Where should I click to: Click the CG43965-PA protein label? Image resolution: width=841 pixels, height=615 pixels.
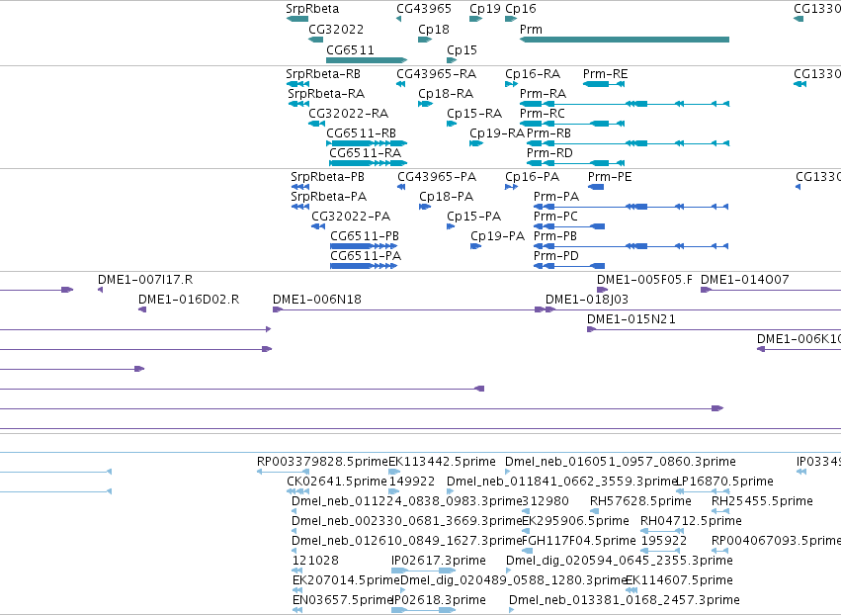437,177
